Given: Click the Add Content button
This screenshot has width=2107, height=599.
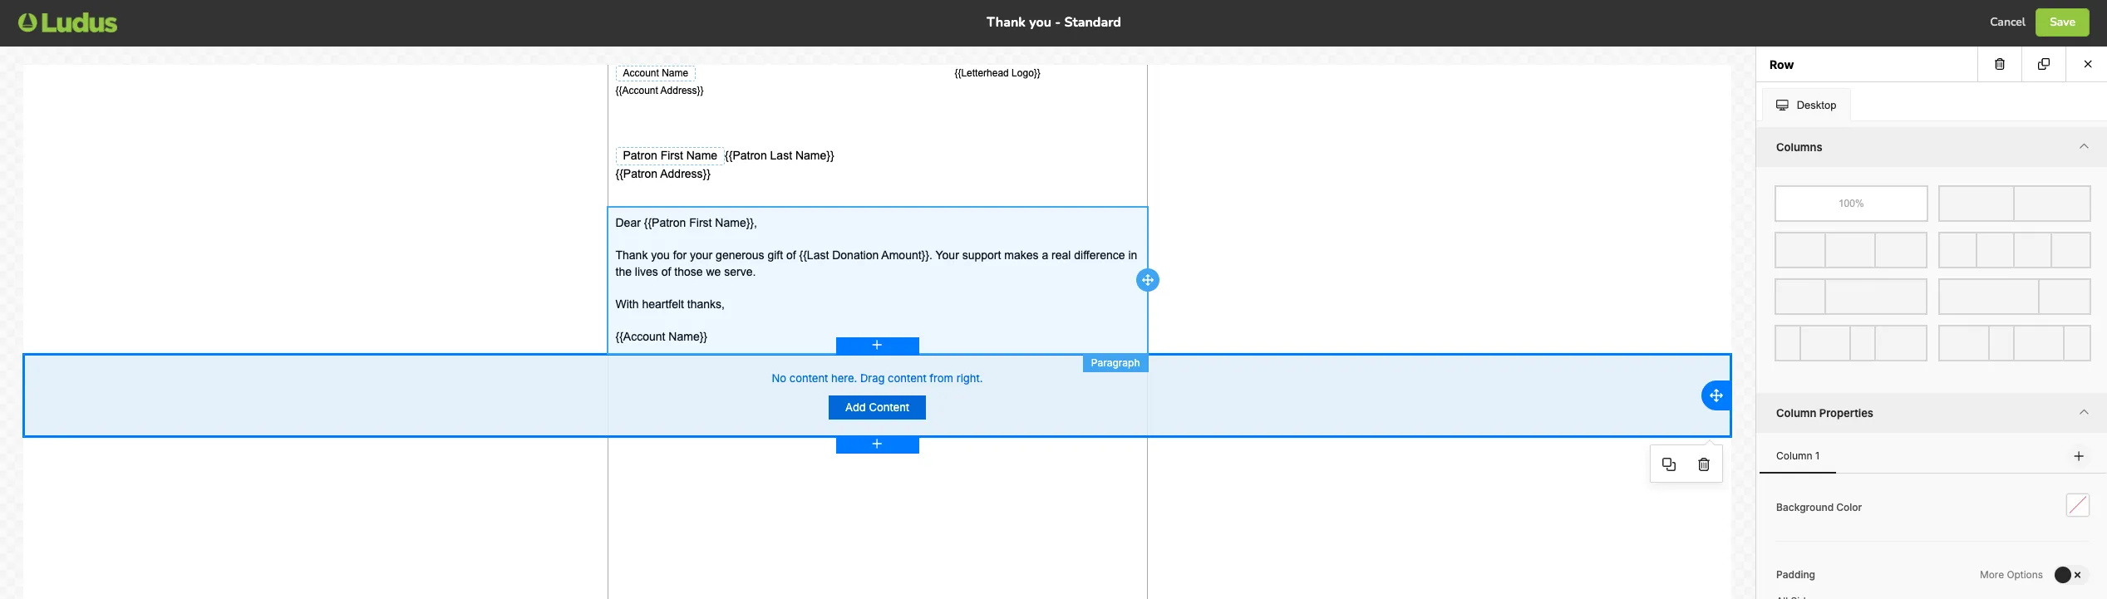Looking at the screenshot, I should coord(877,407).
